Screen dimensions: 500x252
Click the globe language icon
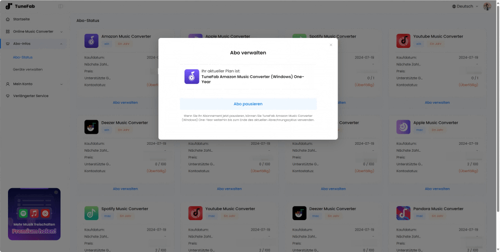tap(454, 6)
